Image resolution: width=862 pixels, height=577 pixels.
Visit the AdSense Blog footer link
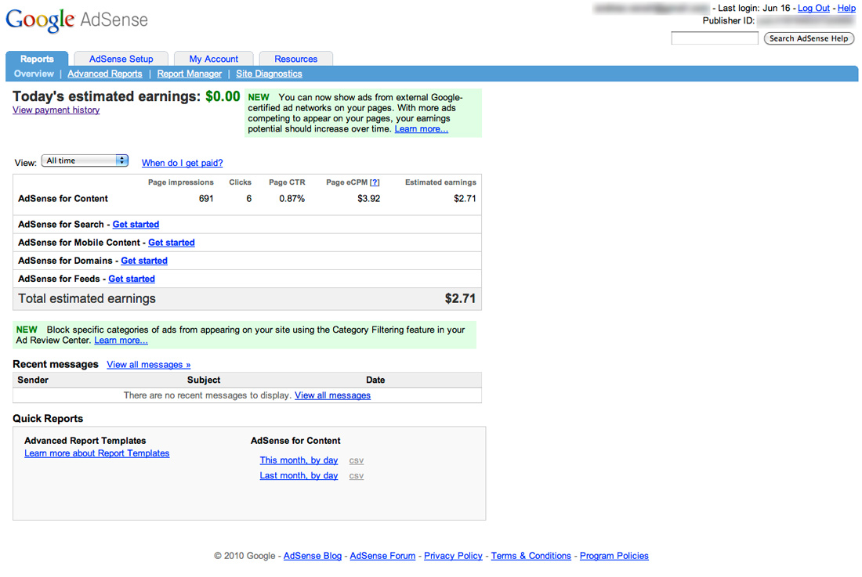(x=312, y=556)
